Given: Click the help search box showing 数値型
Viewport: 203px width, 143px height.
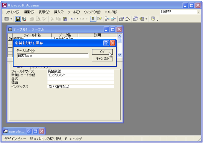Looking at the screenshot, I should [x=179, y=12].
